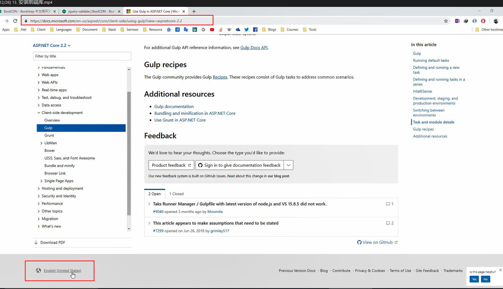Viewport: 503px width, 289px height.
Task: Click the sidebar scrollbar down arrow
Action: (x=129, y=229)
